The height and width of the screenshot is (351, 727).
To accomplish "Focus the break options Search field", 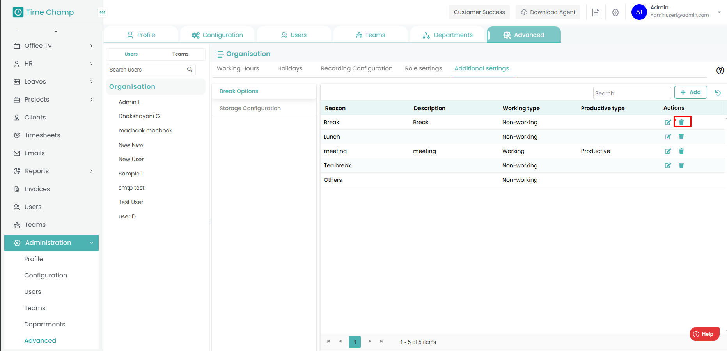I will (x=631, y=93).
